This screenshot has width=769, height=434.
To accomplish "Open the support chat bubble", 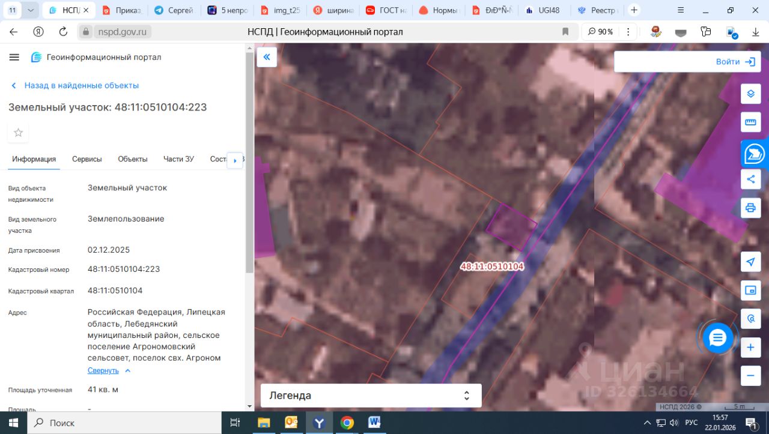I will point(717,339).
